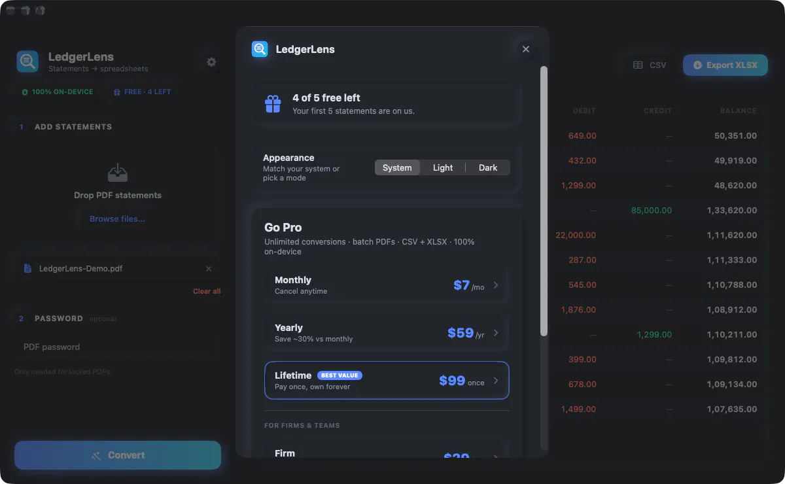The width and height of the screenshot is (785, 484).
Task: Click the 50,351.00 balance cell
Action: pyautogui.click(x=735, y=136)
